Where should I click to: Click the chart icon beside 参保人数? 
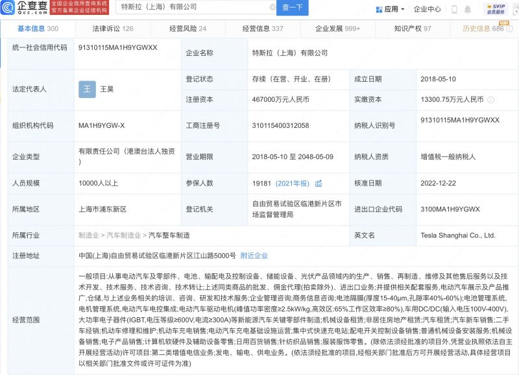318,183
